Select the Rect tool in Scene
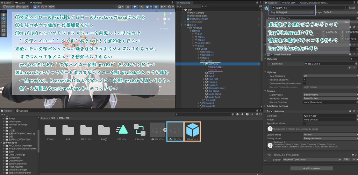The image size is (358, 175). pos(3,30)
